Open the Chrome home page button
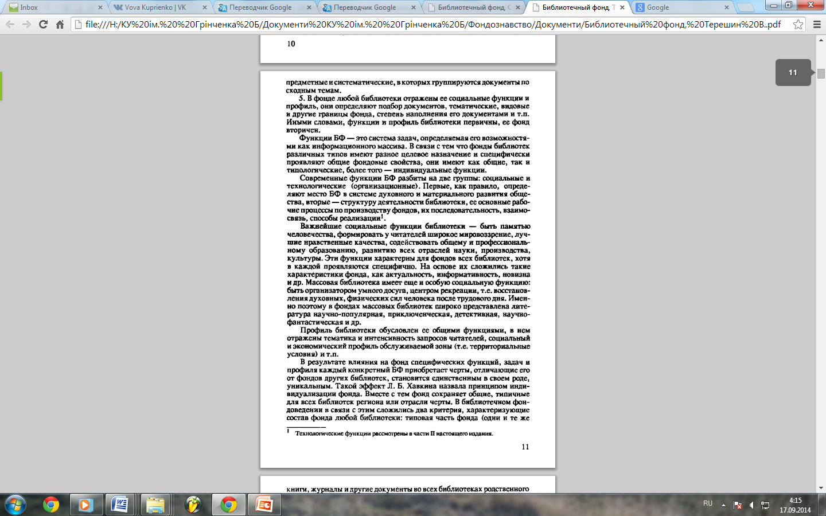This screenshot has width=826, height=516. click(60, 24)
